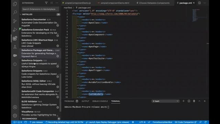Click manifest breadcrumb in editor path

[68, 8]
